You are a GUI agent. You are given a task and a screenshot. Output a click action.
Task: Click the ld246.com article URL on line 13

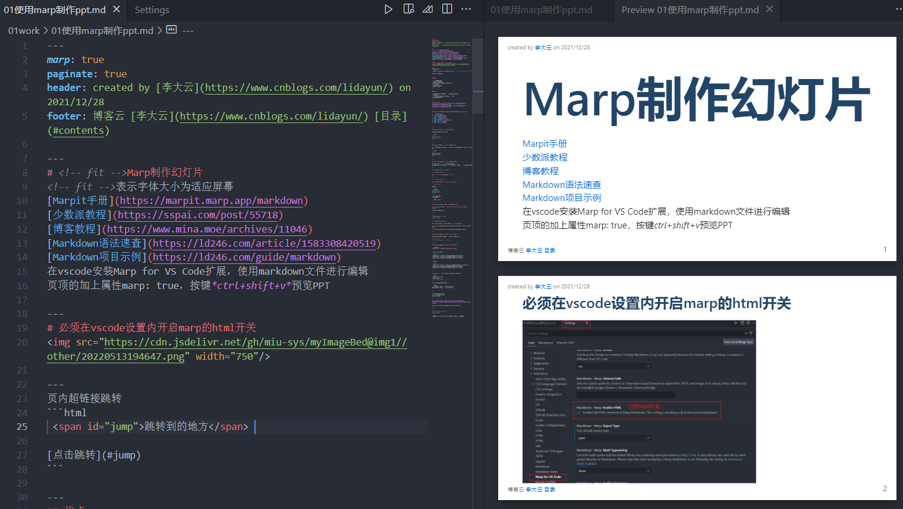pyautogui.click(x=264, y=244)
